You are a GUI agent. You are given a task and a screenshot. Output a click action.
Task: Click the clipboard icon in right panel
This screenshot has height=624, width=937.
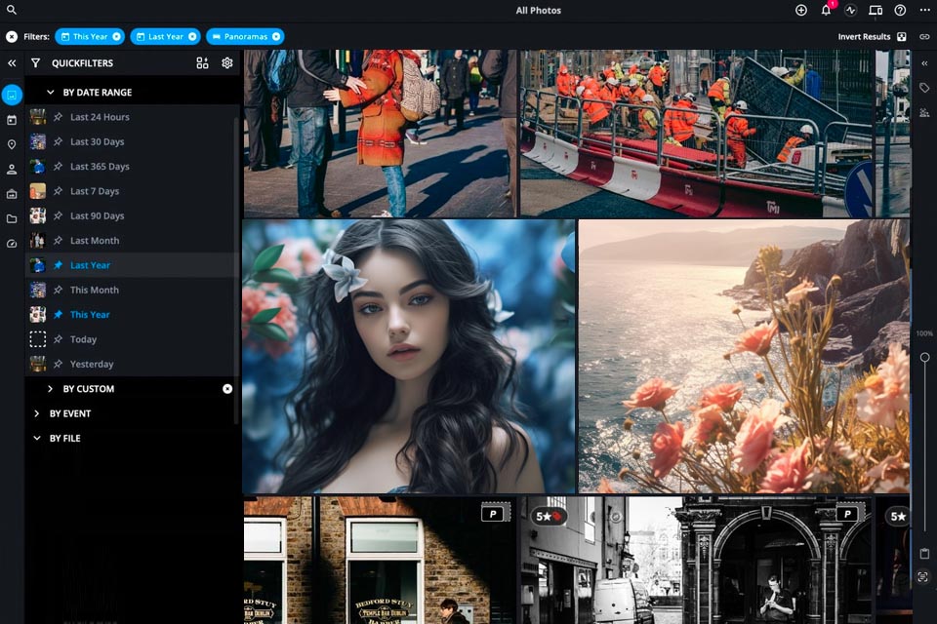click(x=924, y=554)
